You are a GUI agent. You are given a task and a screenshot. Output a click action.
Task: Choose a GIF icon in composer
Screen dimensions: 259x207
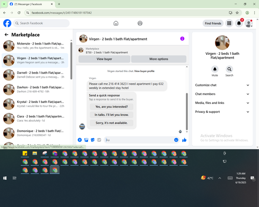tap(99, 140)
